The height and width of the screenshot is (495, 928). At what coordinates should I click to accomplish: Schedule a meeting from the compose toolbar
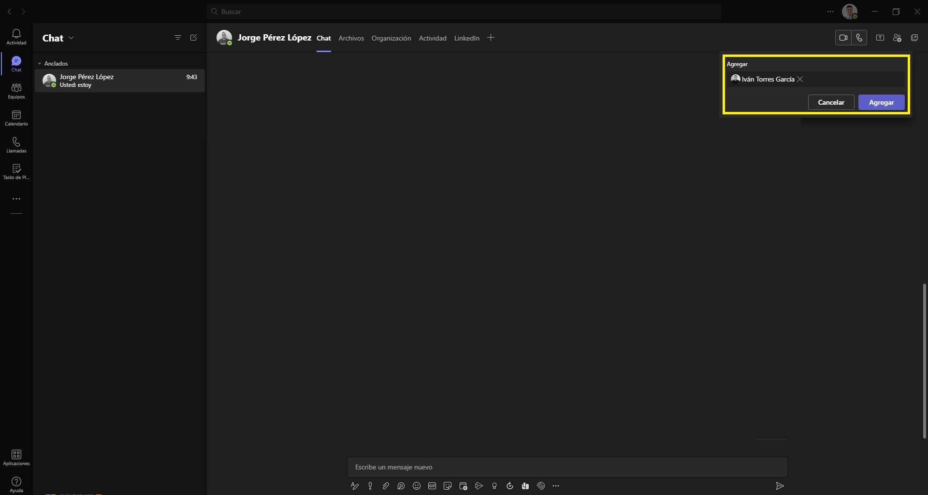click(463, 486)
